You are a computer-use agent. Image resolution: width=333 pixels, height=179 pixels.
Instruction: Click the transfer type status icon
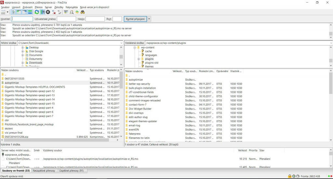click(x=294, y=176)
